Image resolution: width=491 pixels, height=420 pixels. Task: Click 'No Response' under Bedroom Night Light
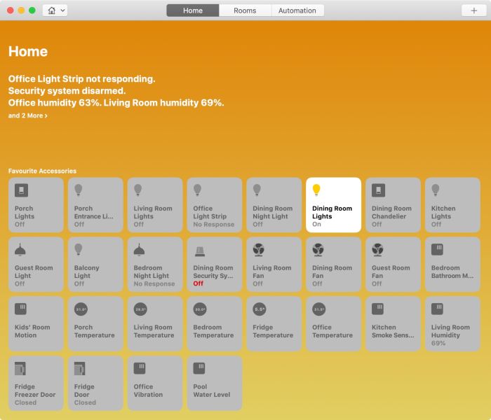pyautogui.click(x=154, y=283)
